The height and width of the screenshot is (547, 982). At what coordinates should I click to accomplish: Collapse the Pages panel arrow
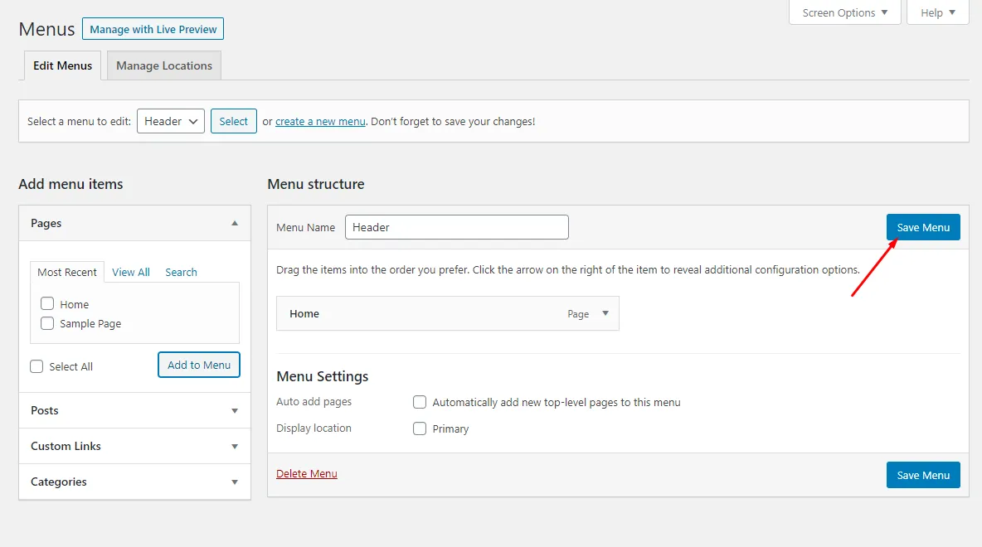(235, 223)
